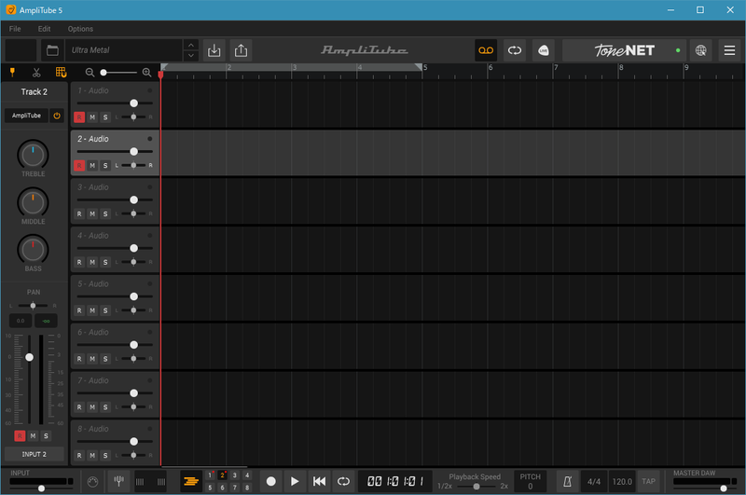Select track 6 in the track number grid
The height and width of the screenshot is (495, 746).
pyautogui.click(x=222, y=488)
